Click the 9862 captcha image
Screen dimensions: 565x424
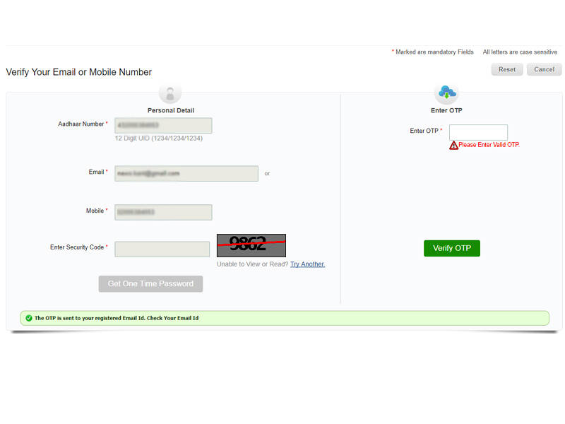[x=251, y=245]
